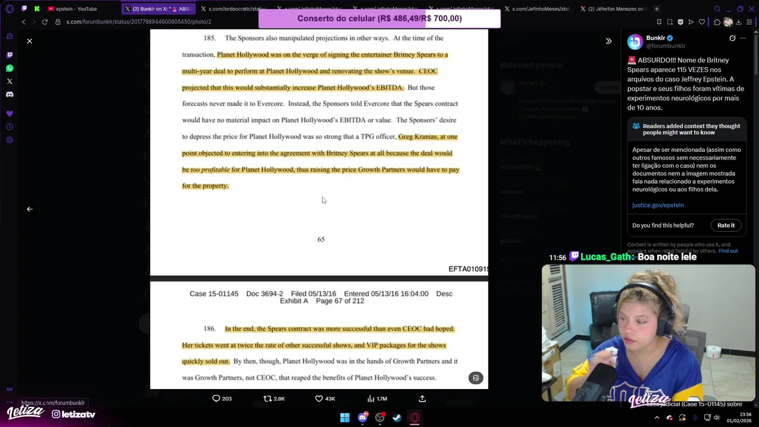The image size is (759, 427).
Task: Navigate forward in the browser toolbar
Action: tap(34, 22)
